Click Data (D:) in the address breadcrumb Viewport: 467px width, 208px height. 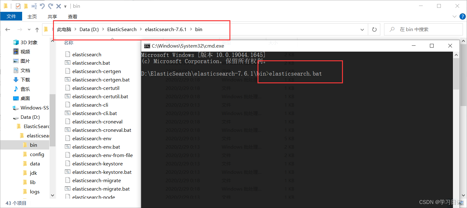click(89, 30)
